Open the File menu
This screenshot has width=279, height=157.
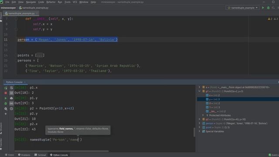pyautogui.click(x=7, y=2)
